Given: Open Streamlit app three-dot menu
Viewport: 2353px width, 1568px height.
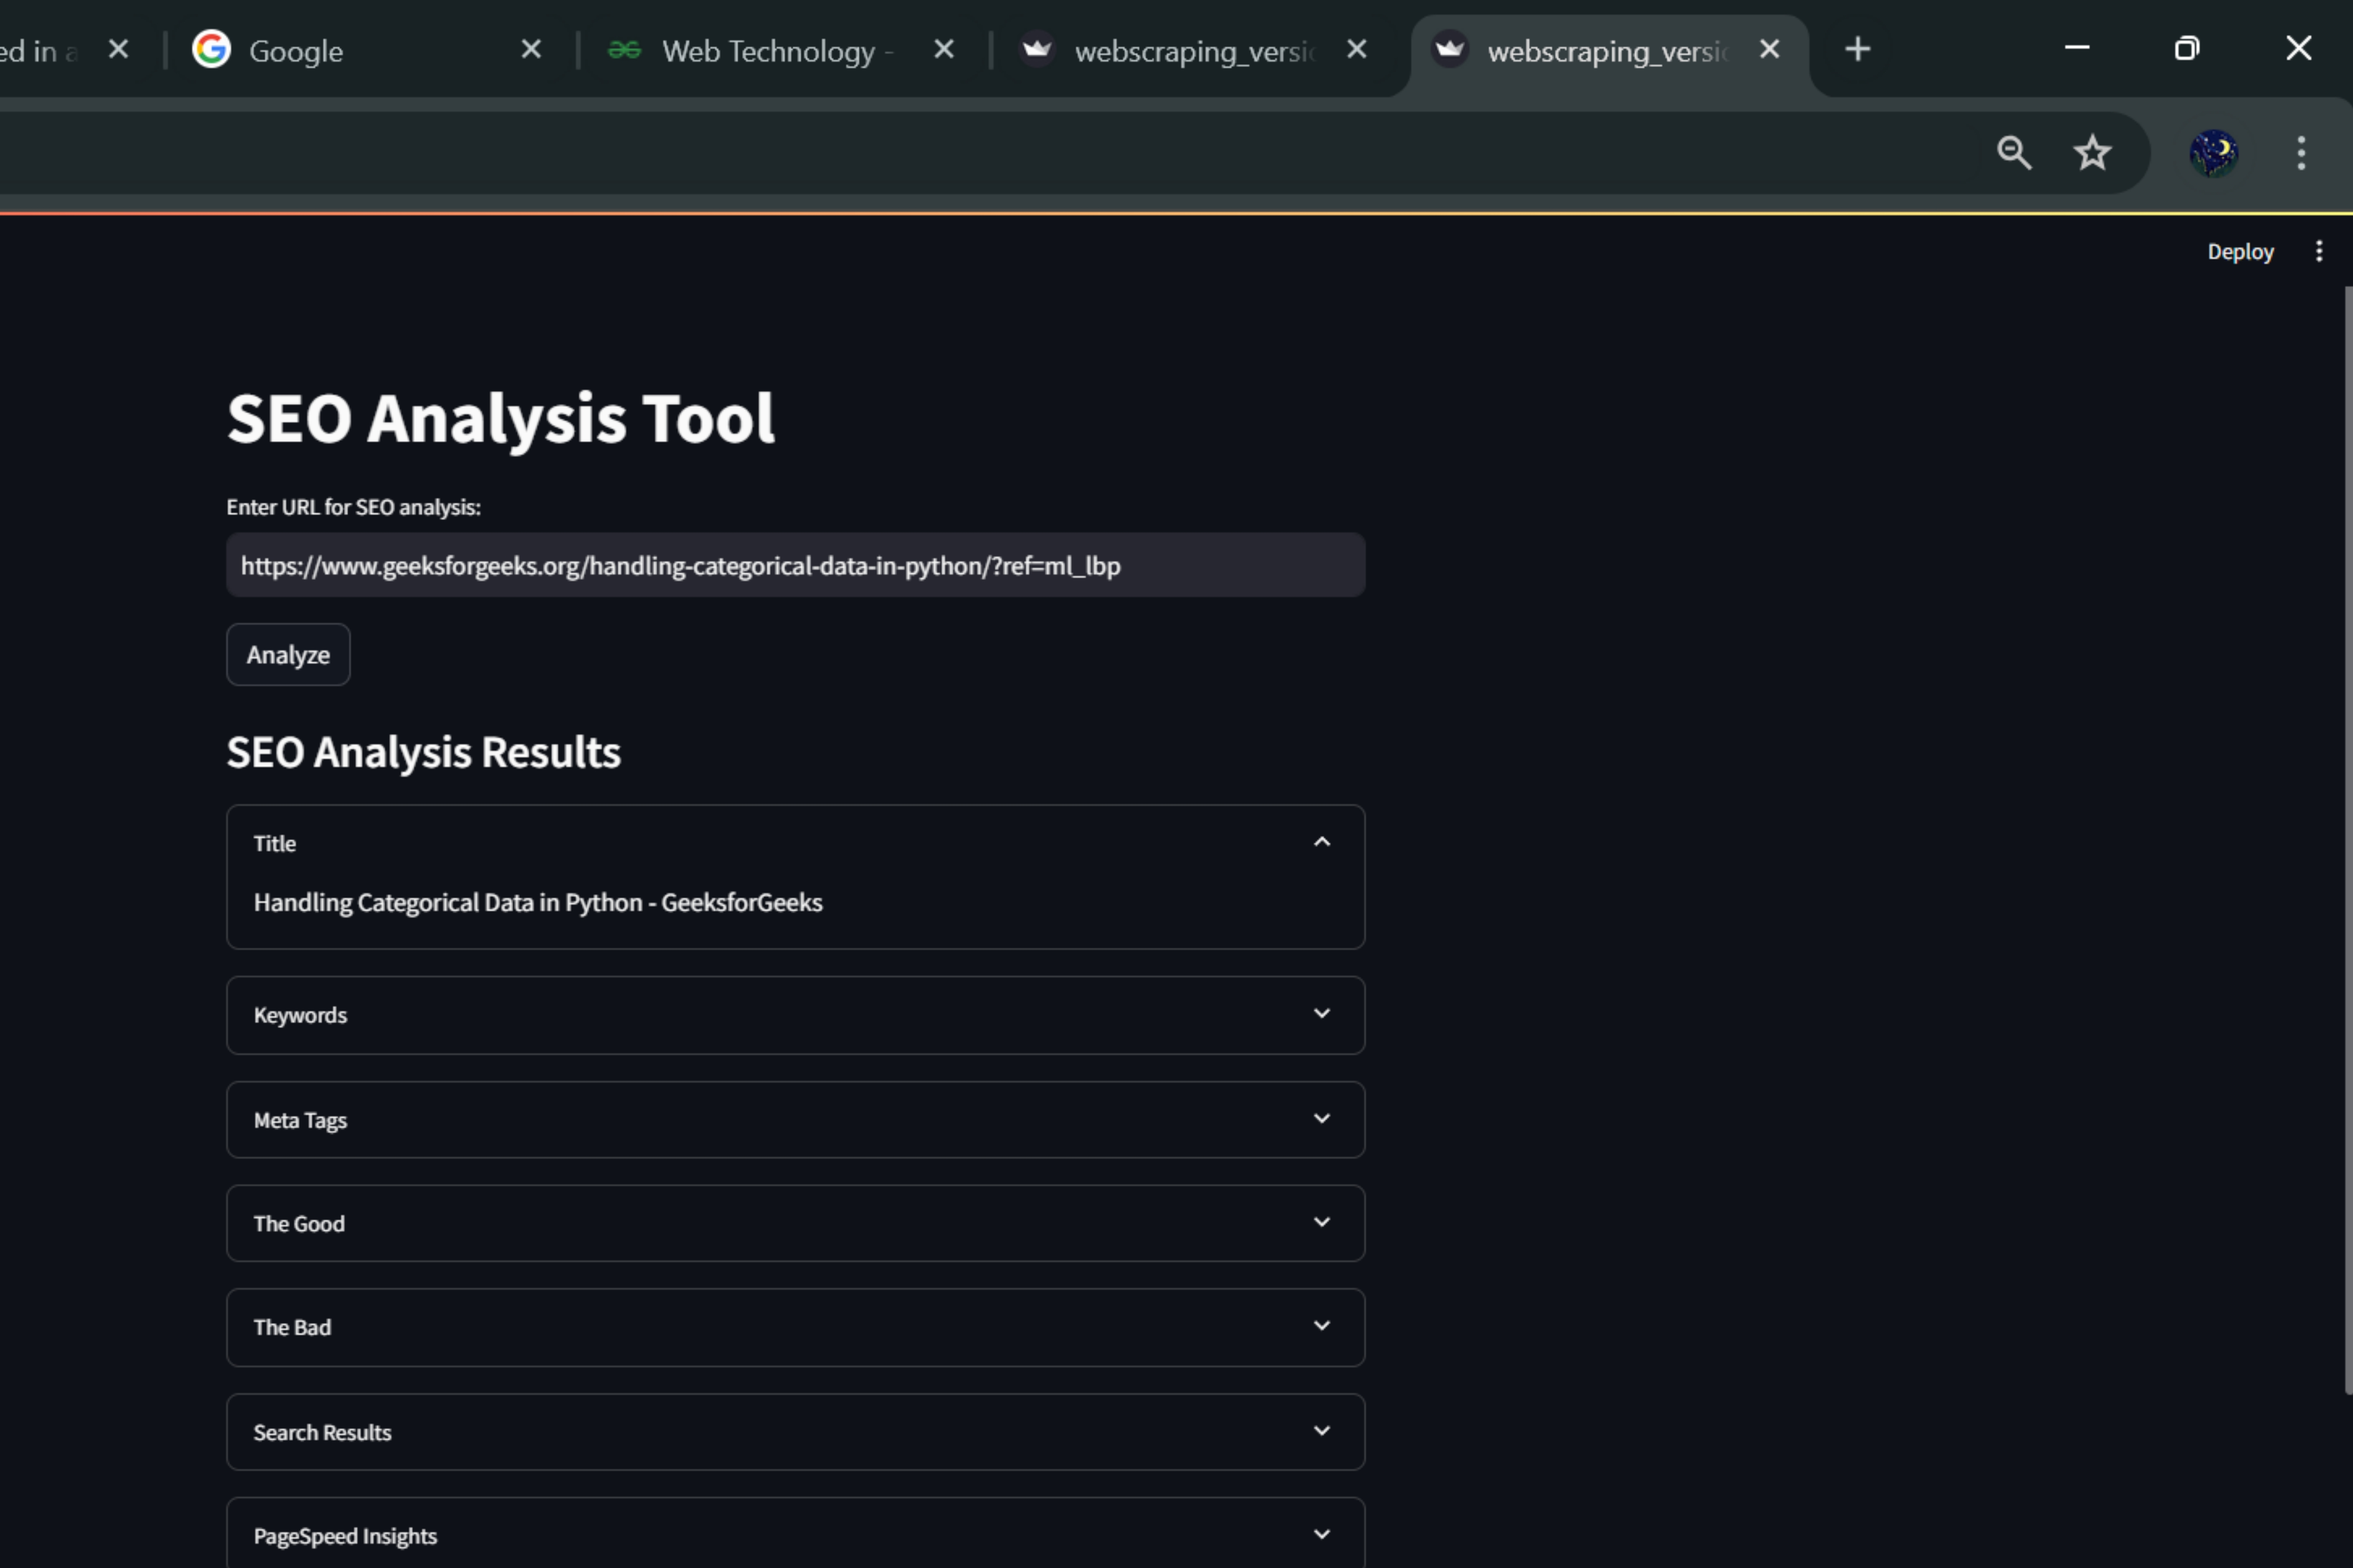Looking at the screenshot, I should pyautogui.click(x=2319, y=251).
